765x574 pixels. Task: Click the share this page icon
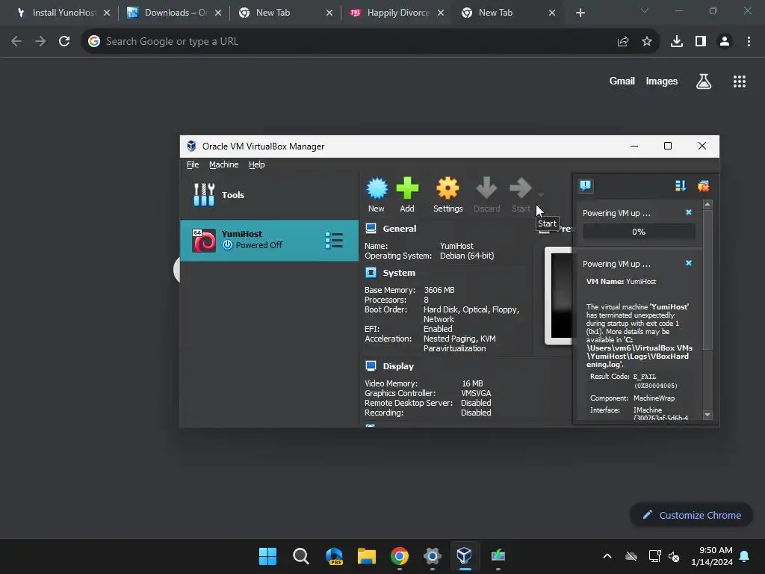pyautogui.click(x=622, y=42)
